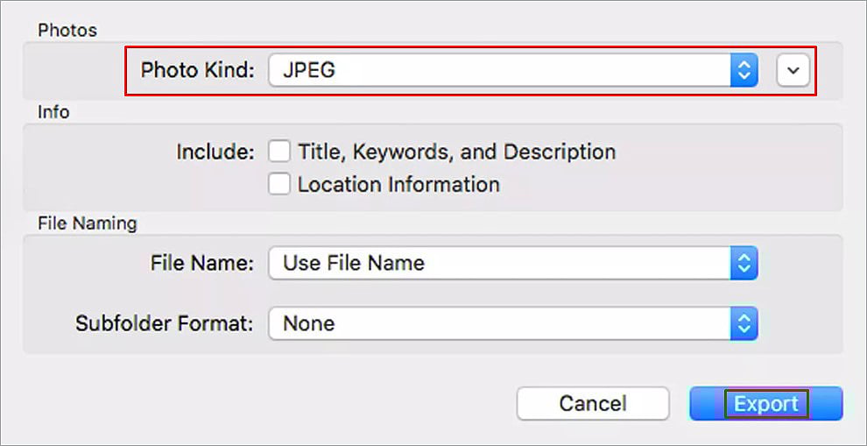This screenshot has width=867, height=446.
Task: Click the "File Name:" label
Action: [x=202, y=263]
